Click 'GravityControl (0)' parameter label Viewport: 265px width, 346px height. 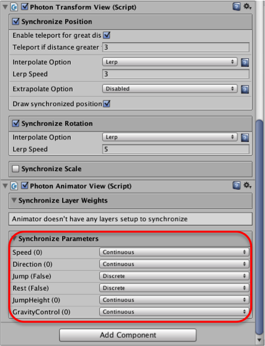(42, 312)
